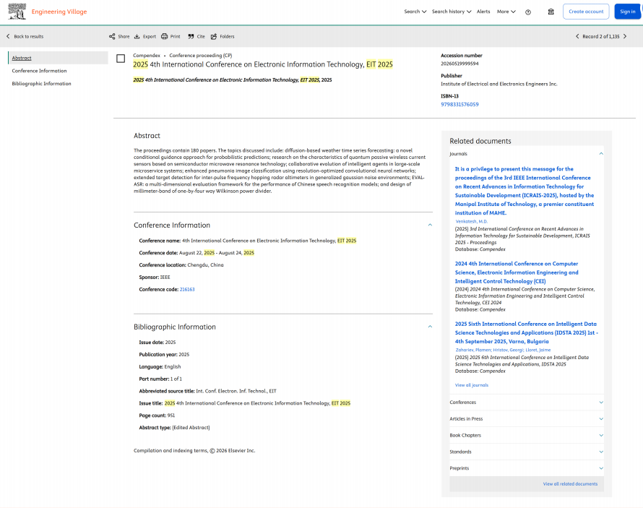Image resolution: width=643 pixels, height=508 pixels.
Task: Open Alerts in top navigation
Action: tap(483, 12)
